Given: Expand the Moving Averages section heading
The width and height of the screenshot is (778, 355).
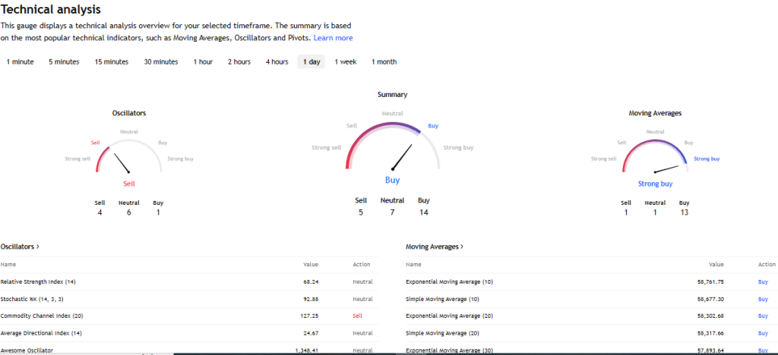Looking at the screenshot, I should [x=435, y=246].
